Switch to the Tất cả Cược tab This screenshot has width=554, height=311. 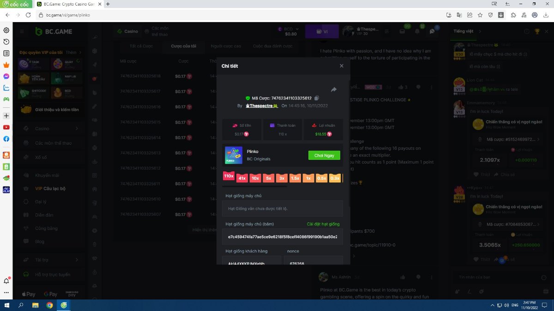tap(141, 46)
